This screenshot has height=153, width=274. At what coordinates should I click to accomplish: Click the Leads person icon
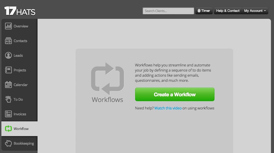coord(8,55)
